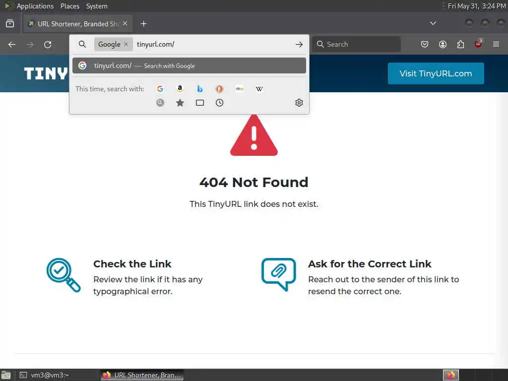The image size is (508, 381).
Task: Open search settings gear icon
Action: click(x=299, y=103)
